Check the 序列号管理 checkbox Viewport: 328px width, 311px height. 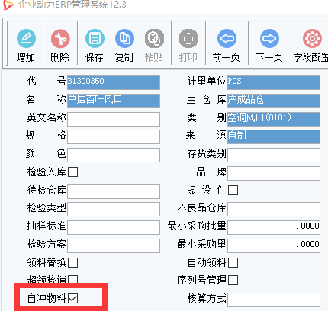coord(233,281)
